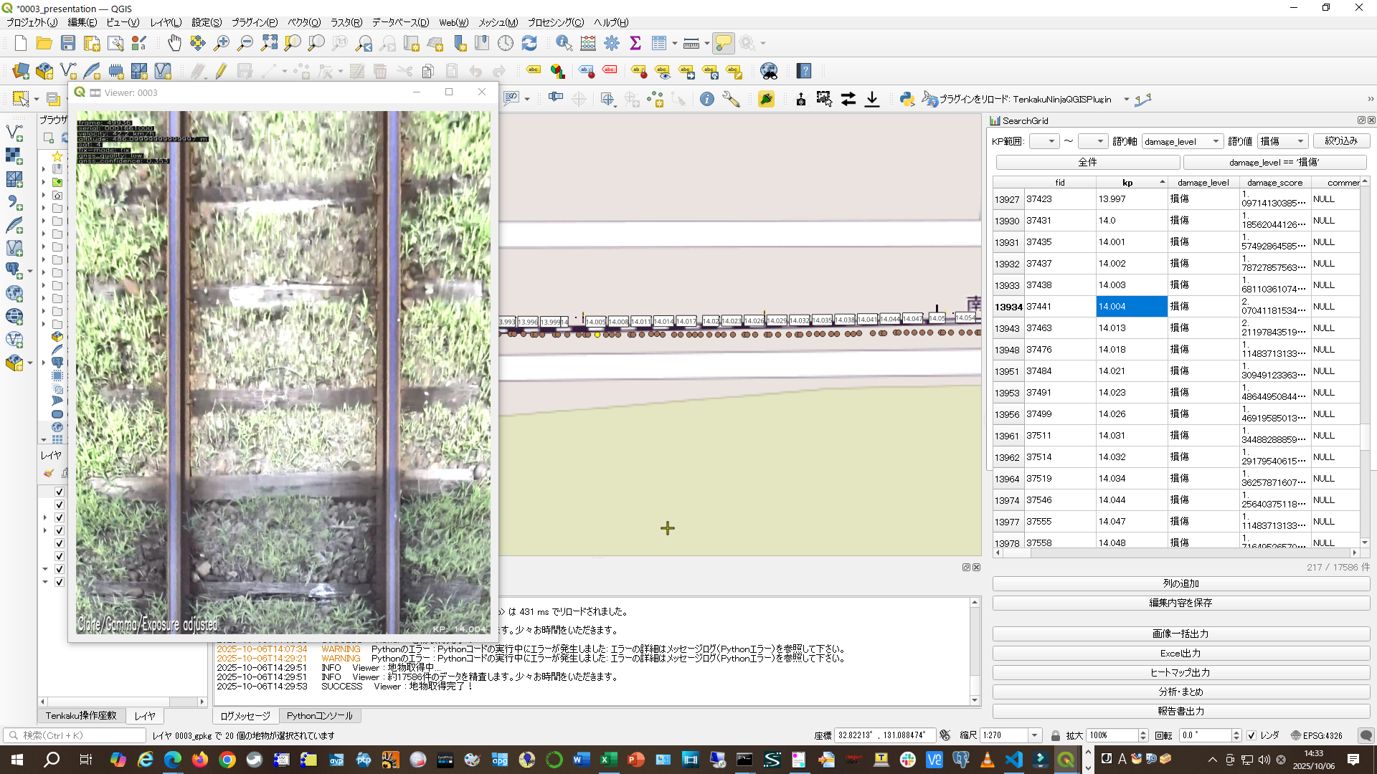Click the Zoom In magnifier icon
The image size is (1377, 774).
(x=221, y=44)
